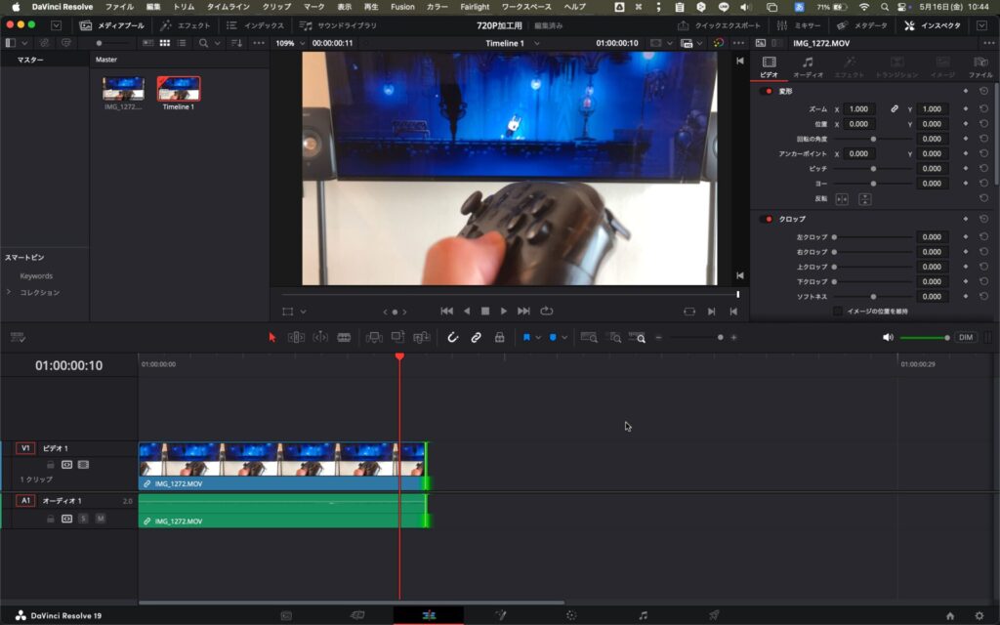Open the Metadata panel
This screenshot has height=625, width=1000.
point(862,25)
